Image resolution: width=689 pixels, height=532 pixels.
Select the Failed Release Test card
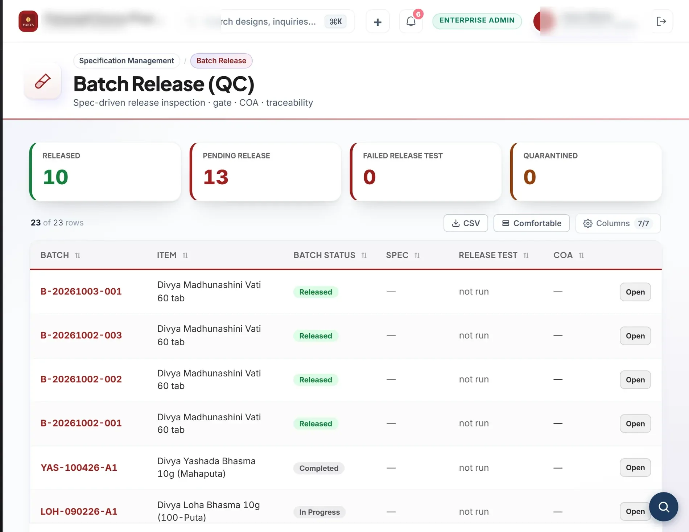tap(426, 172)
